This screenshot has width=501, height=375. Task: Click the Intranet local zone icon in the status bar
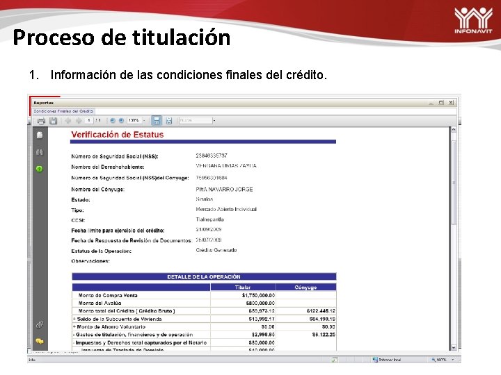(376, 360)
